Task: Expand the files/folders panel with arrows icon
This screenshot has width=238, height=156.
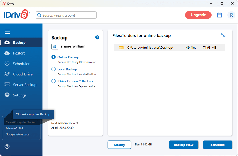Action: pyautogui.click(x=223, y=35)
